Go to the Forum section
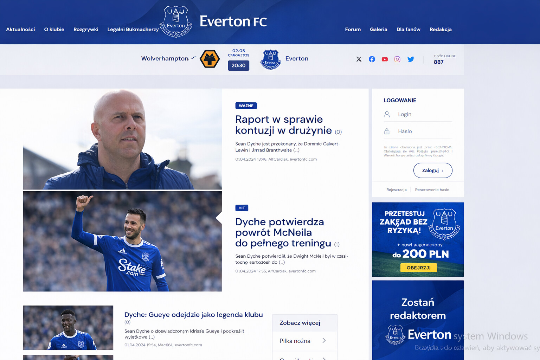The height and width of the screenshot is (360, 540). [353, 29]
